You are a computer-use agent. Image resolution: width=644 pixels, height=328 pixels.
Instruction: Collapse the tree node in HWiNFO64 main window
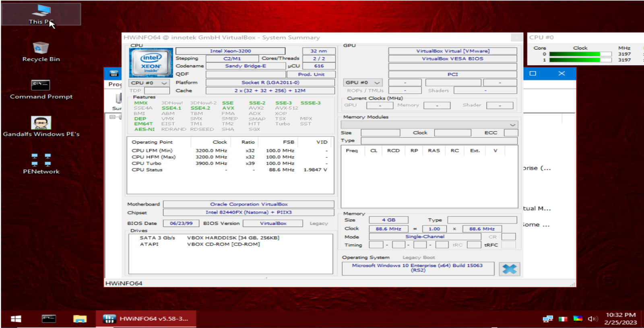click(113, 117)
